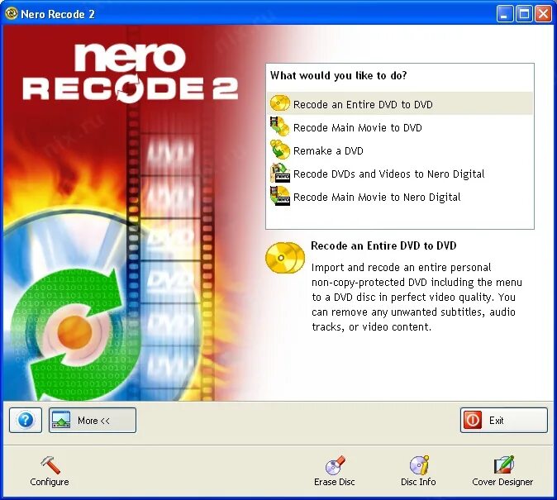Viewport: 557px width, 500px height.
Task: Launch the Cover Designer icon
Action: [x=504, y=465]
